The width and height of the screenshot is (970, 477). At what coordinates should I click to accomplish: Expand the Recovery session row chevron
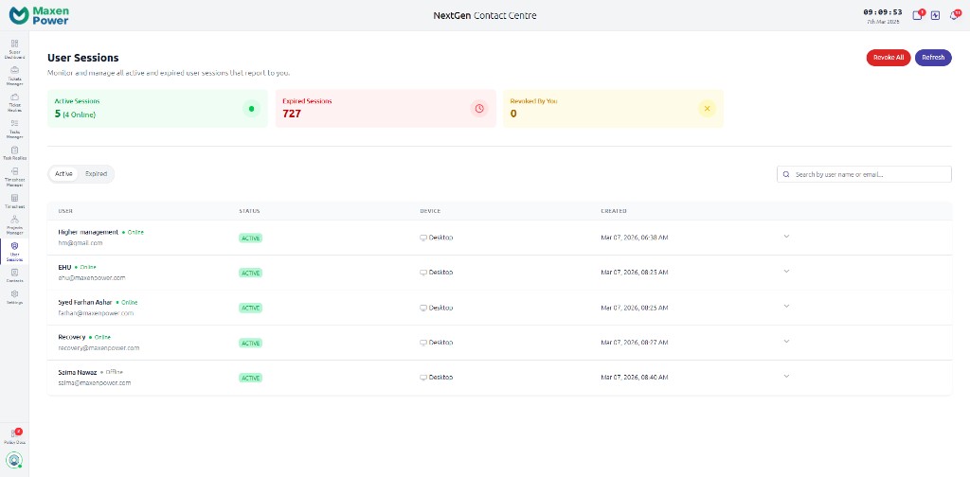click(786, 342)
